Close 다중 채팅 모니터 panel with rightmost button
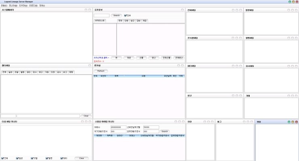The width and height of the screenshot is (299, 161). (x=90, y=121)
